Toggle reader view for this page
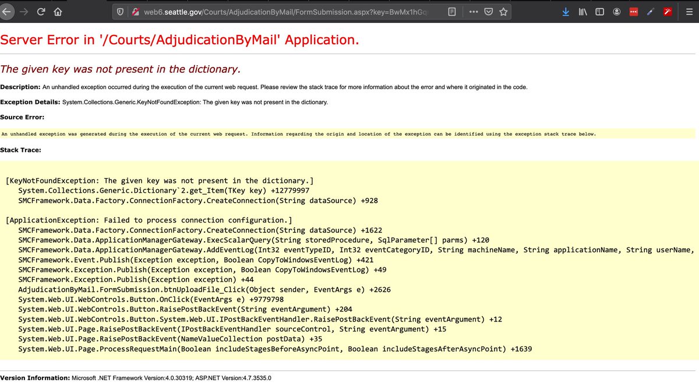 452,12
